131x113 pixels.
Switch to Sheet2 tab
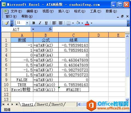click(x=42, y=104)
